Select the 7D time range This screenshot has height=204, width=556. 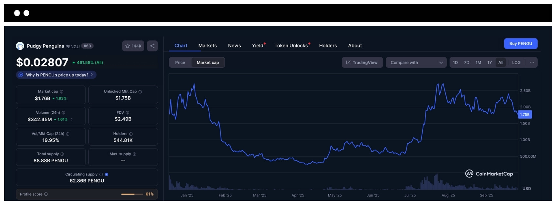[467, 63]
